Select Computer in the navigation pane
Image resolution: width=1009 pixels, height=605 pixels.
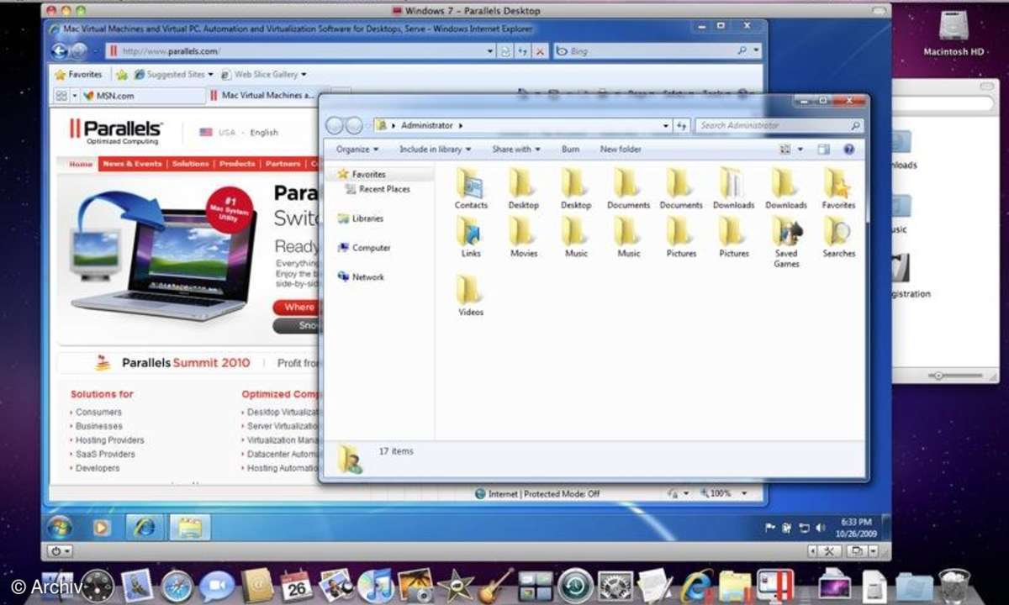tap(371, 248)
